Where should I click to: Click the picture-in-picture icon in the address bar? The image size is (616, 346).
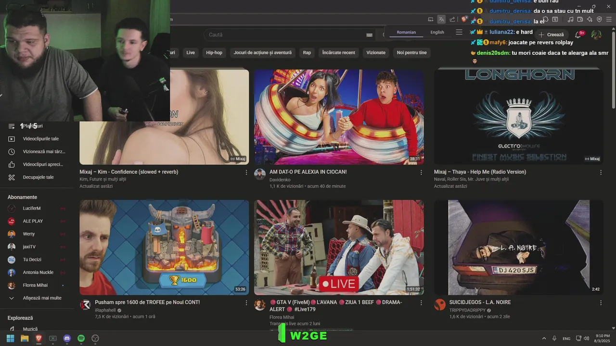coord(431,19)
